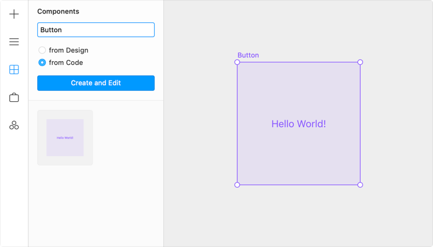Select the Components grid icon
The width and height of the screenshot is (433, 247).
coord(14,70)
